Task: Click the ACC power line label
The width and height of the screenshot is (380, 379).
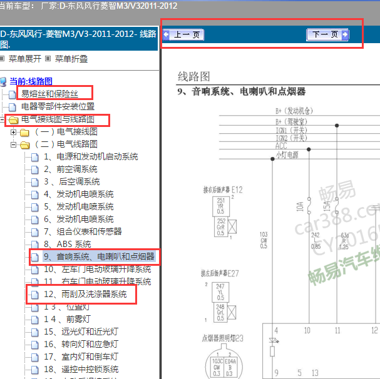Action: [281, 146]
